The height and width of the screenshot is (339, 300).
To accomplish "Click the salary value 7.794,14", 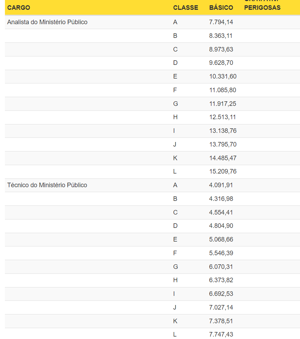I will (221, 22).
